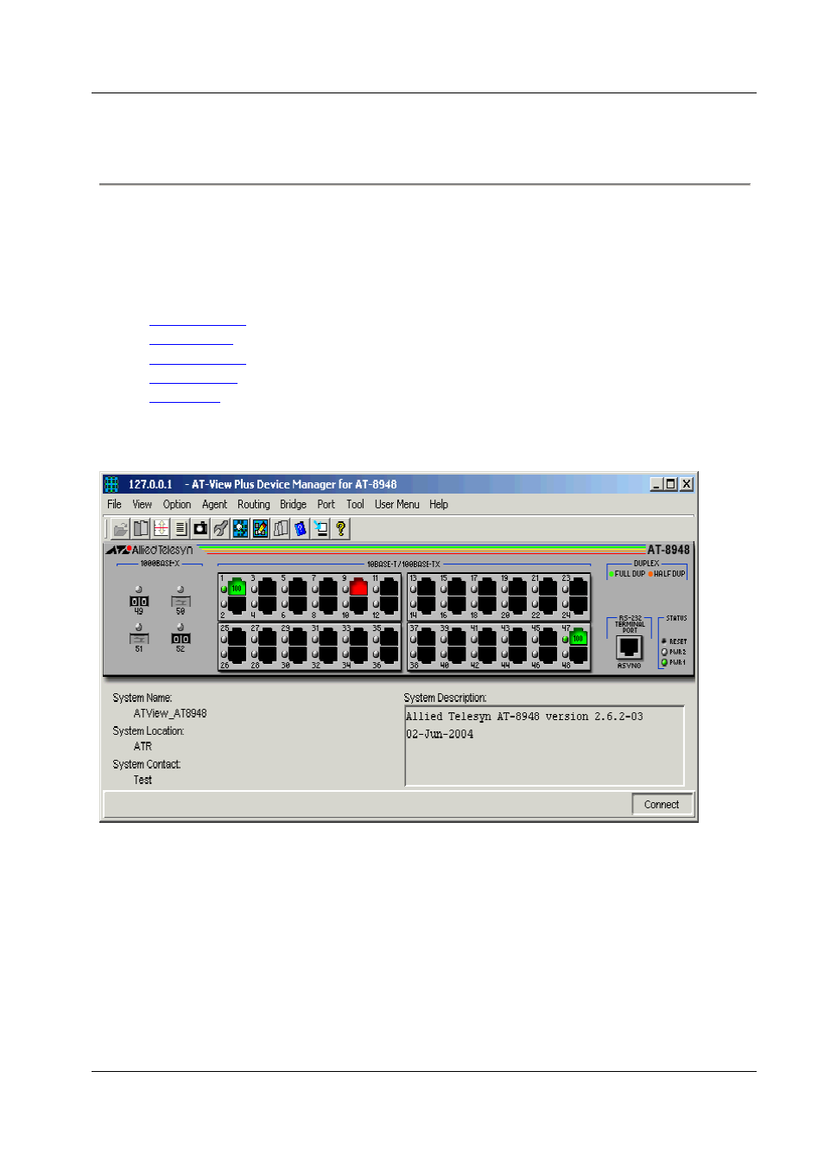The image size is (824, 1167).
Task: Click the red-line split view toolbar icon
Action: tap(161, 528)
